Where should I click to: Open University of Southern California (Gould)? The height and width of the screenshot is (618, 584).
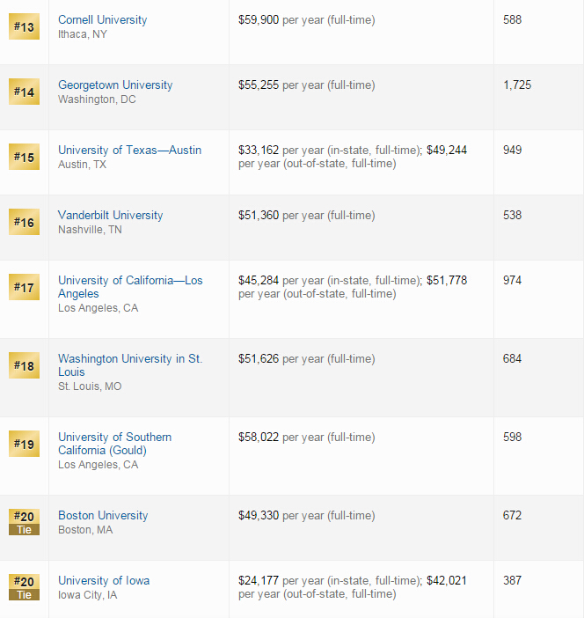pyautogui.click(x=114, y=444)
